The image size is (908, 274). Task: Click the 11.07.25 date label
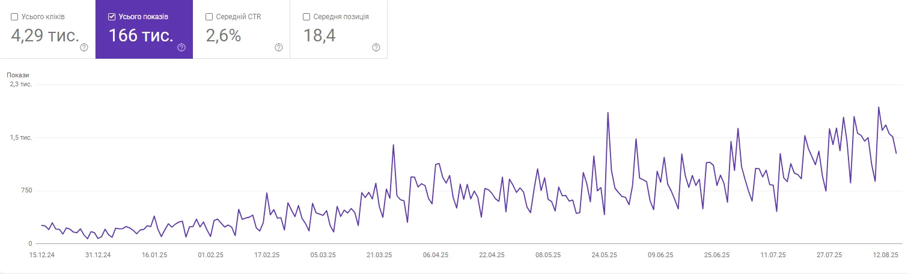click(x=773, y=255)
